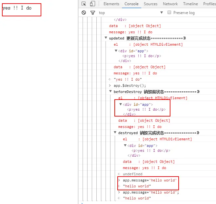216x204 pixels.
Task: Switch to the Network tab
Action: [x=170, y=4]
